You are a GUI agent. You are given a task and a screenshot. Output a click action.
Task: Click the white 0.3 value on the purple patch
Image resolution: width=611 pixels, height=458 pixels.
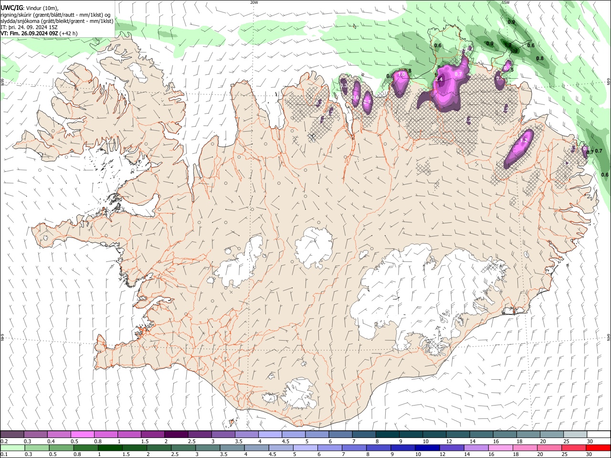coord(344,85)
